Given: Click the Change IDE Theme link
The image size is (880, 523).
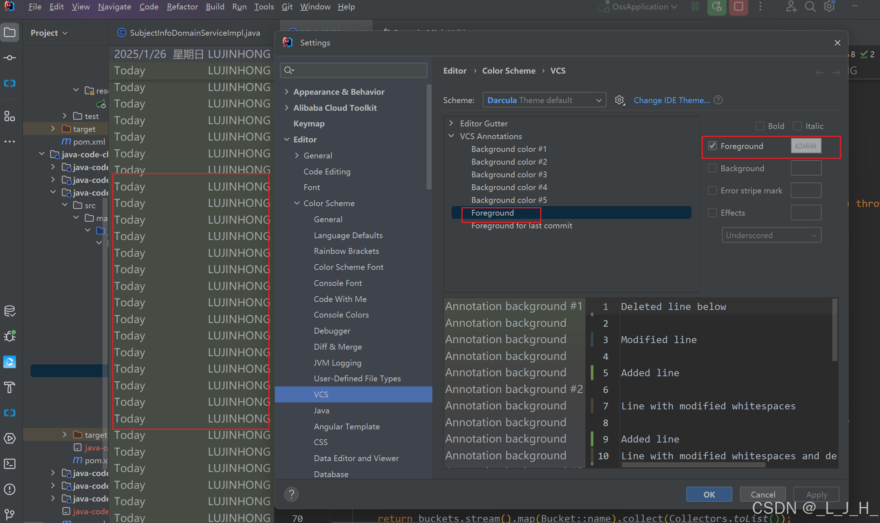Looking at the screenshot, I should [671, 100].
